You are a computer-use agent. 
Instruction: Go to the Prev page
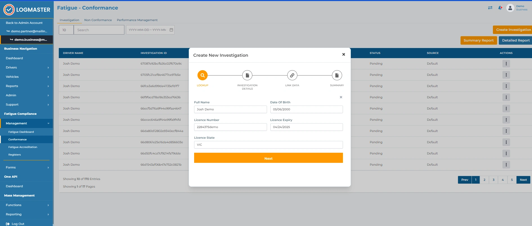coord(465,180)
